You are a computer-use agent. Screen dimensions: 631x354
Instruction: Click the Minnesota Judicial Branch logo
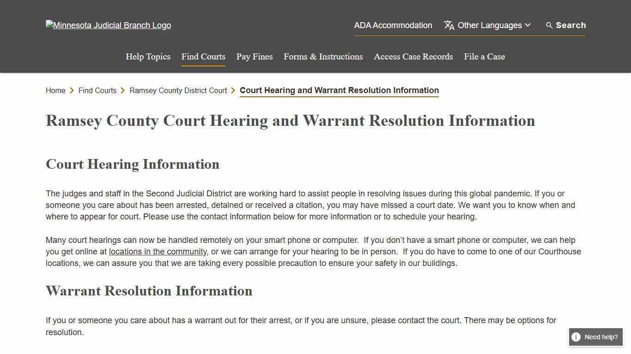click(x=108, y=25)
